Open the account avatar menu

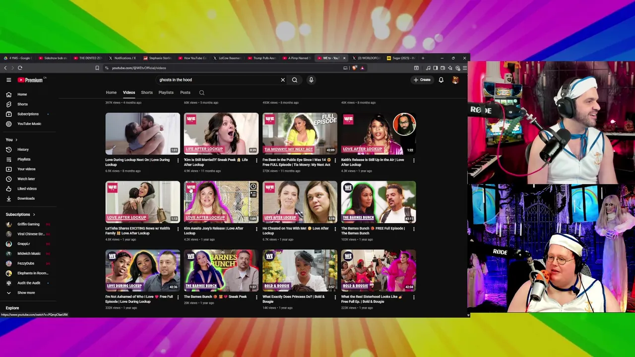pos(455,80)
